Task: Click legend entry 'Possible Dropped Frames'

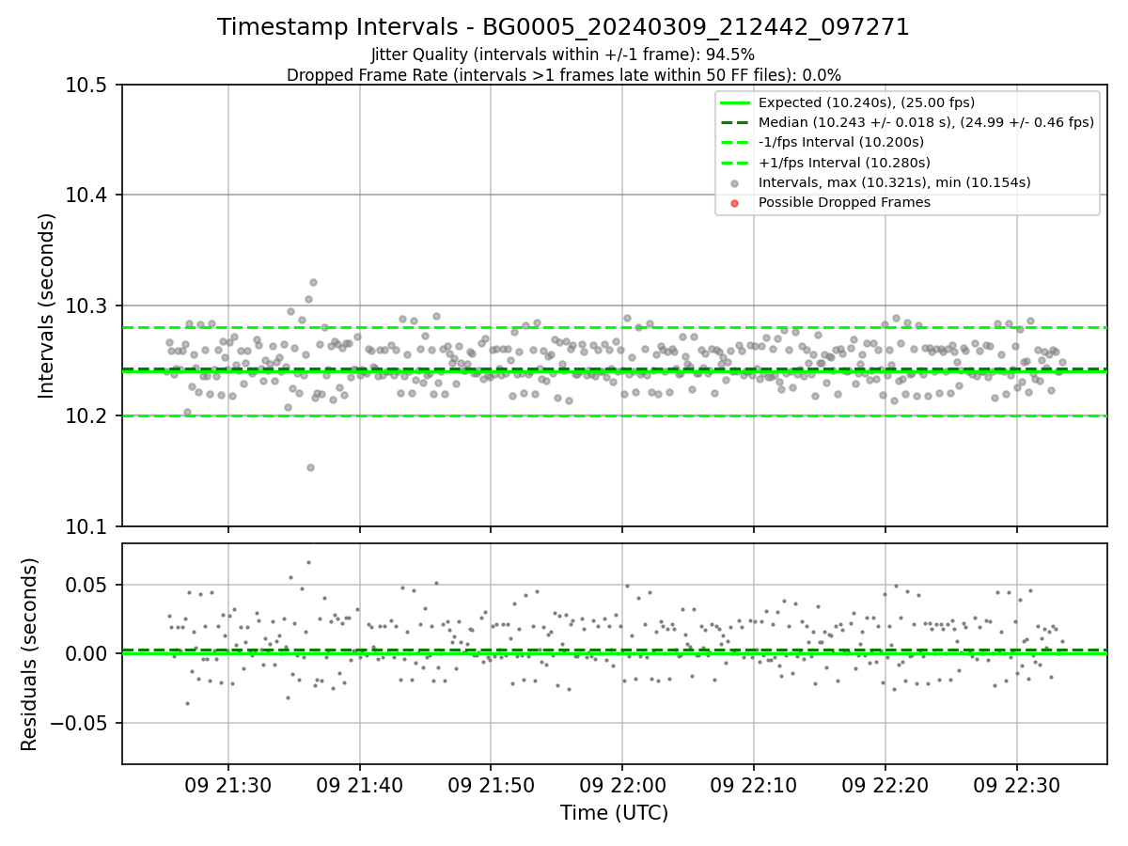Action: coord(844,202)
